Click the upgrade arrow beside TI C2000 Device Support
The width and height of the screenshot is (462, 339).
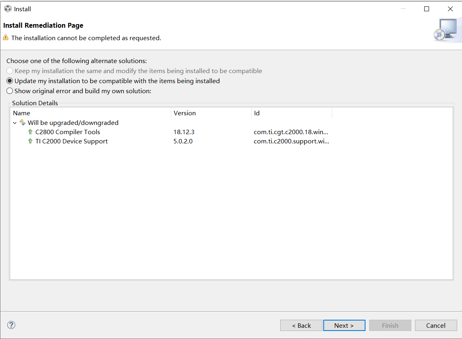30,141
